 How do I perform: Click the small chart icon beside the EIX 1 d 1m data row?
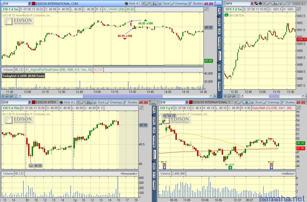[x=207, y=9]
